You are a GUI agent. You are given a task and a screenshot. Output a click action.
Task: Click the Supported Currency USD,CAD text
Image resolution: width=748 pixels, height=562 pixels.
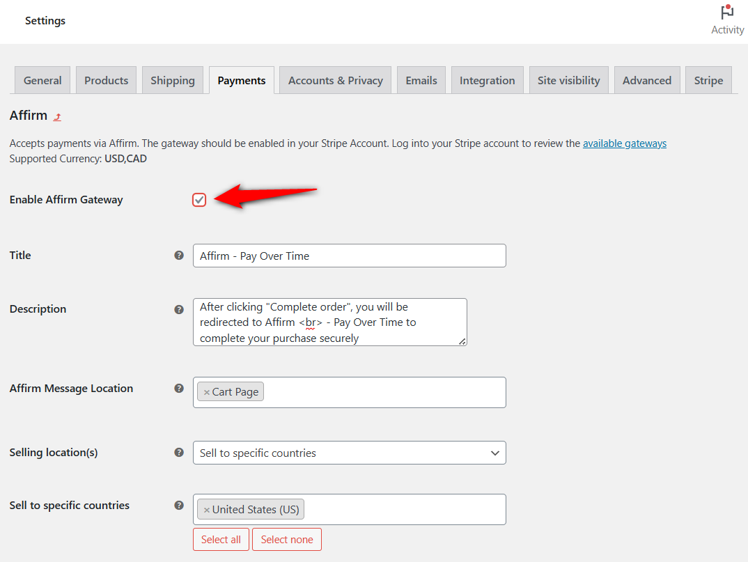pyautogui.click(x=78, y=159)
